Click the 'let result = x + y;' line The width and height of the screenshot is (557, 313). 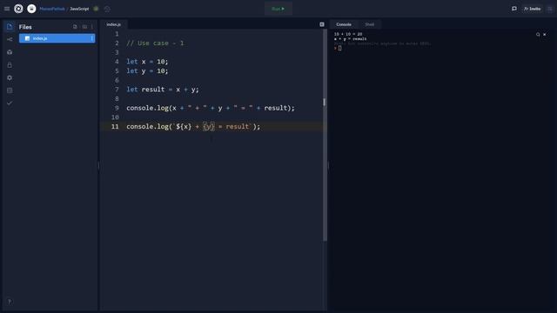163,90
